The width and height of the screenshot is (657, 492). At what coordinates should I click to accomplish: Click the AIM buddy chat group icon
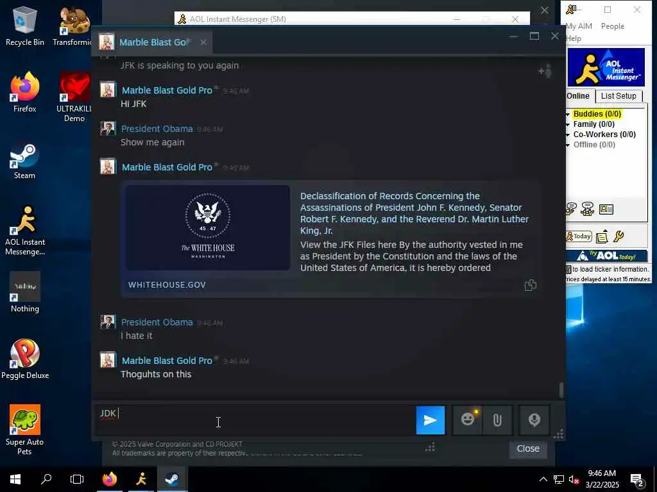coord(588,208)
